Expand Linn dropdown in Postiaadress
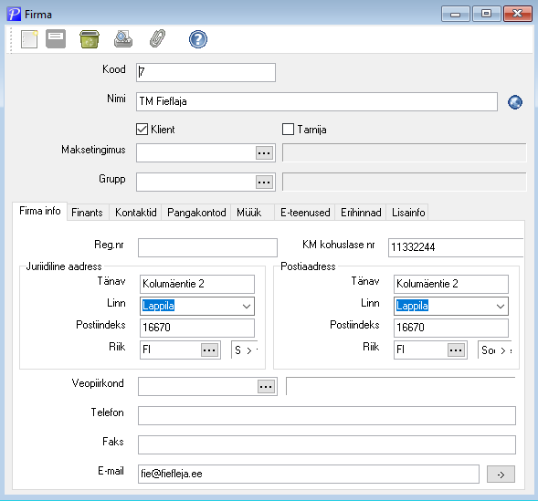 pyautogui.click(x=501, y=306)
